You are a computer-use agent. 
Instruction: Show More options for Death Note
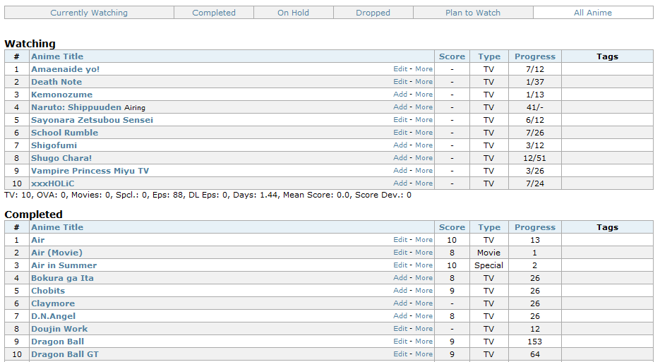424,81
